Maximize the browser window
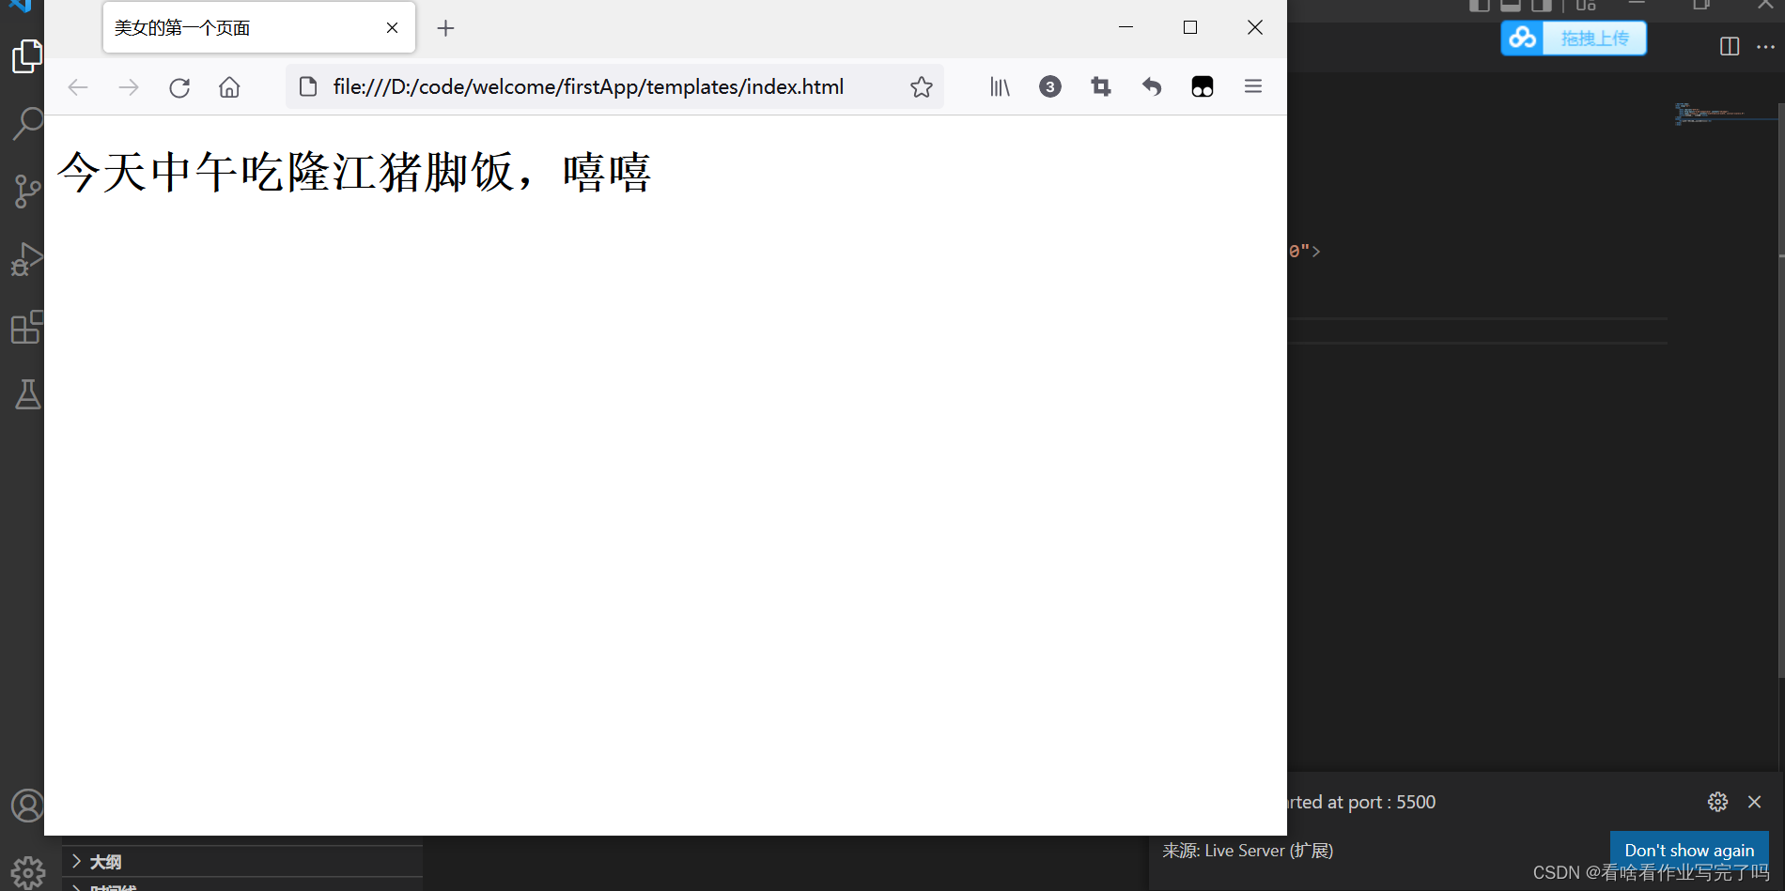The image size is (1785, 891). (1190, 27)
